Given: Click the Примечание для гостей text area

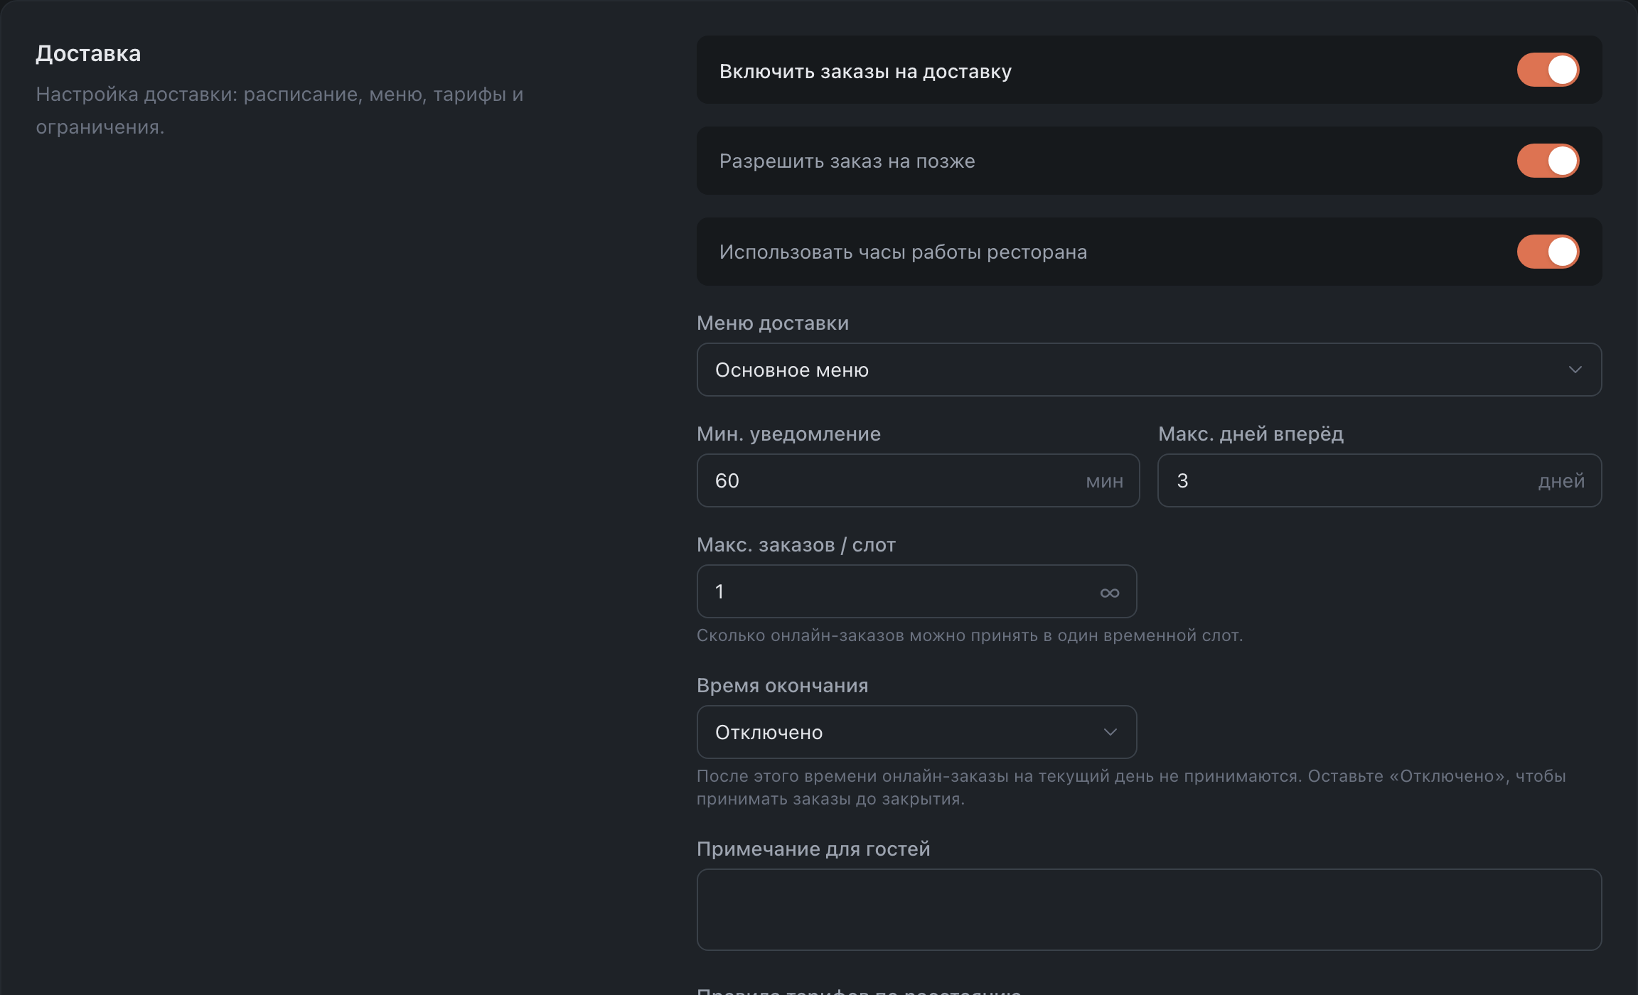Looking at the screenshot, I should [x=1149, y=910].
